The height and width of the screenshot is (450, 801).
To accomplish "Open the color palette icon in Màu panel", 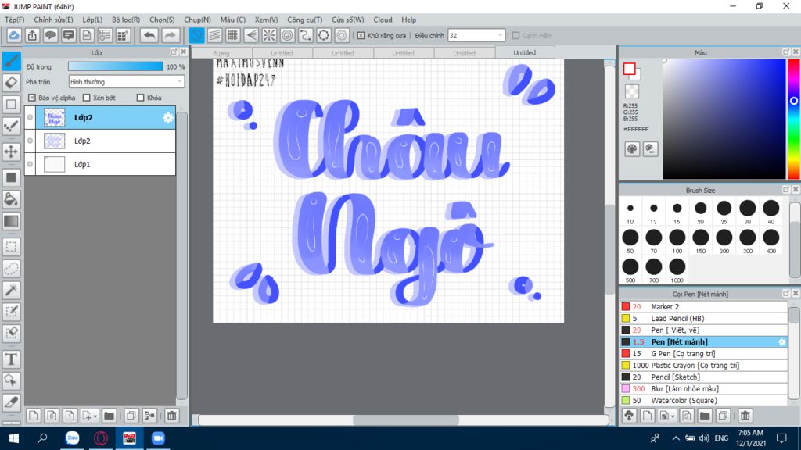I will 632,149.
